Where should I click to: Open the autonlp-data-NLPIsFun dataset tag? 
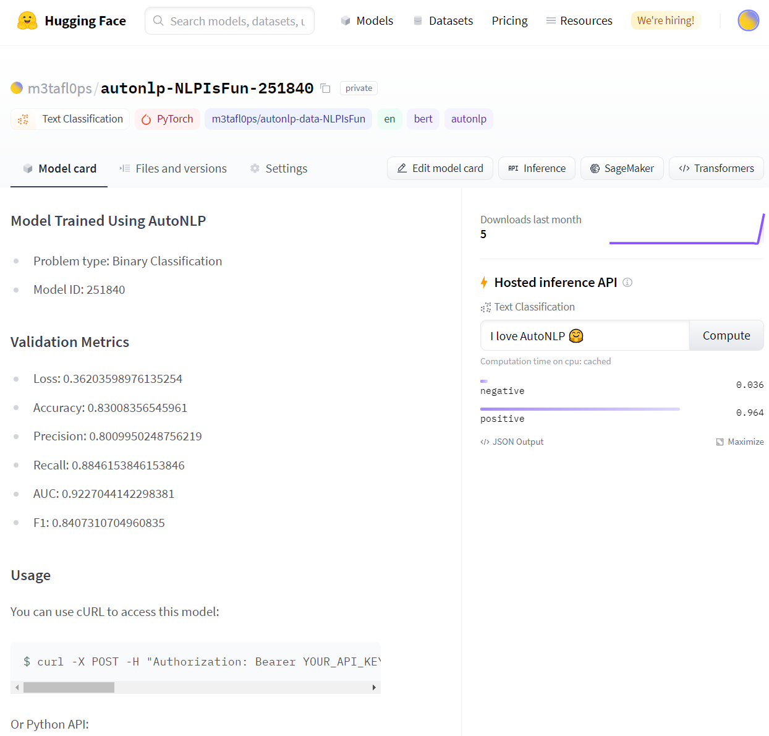pyautogui.click(x=288, y=119)
